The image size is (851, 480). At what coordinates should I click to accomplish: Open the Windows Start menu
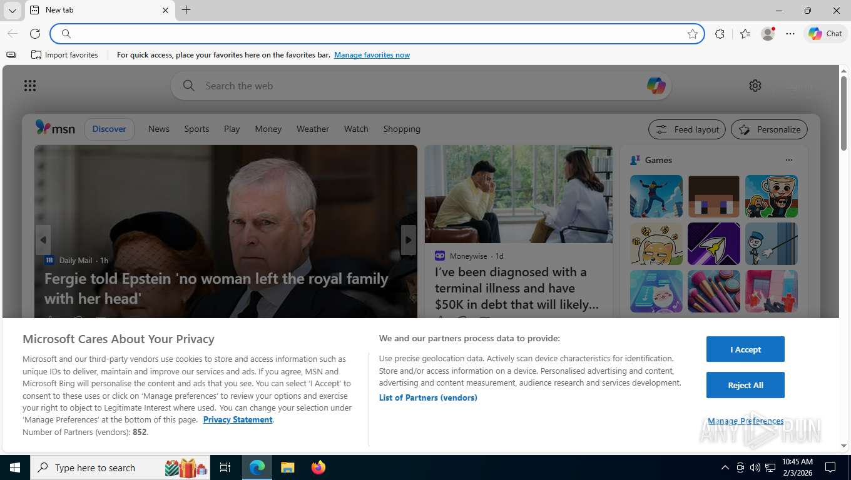coord(14,467)
